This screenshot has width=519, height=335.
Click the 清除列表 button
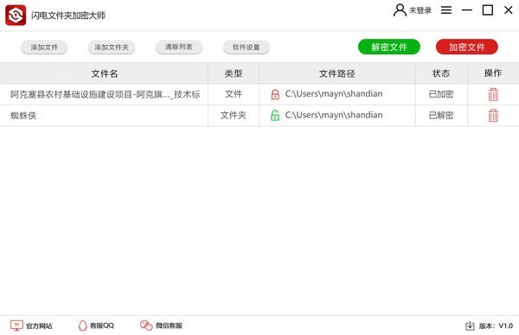179,47
